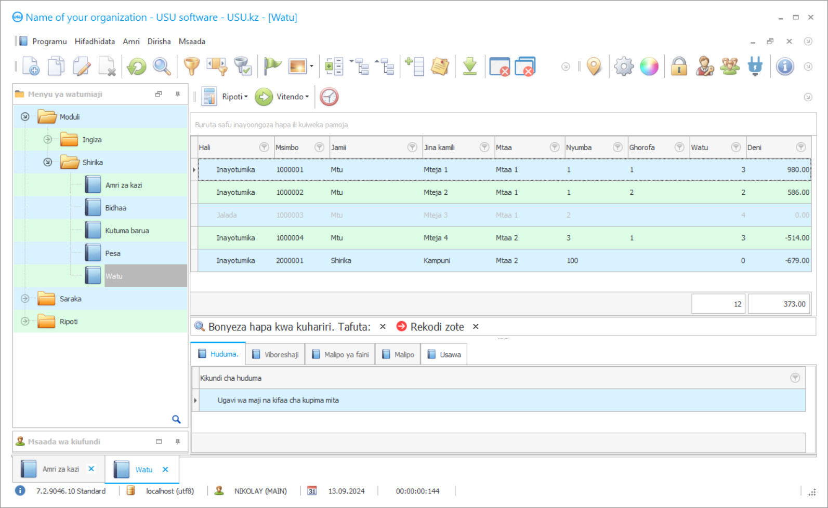
Task: Collapse the Shirika tree folder
Action: (x=48, y=162)
